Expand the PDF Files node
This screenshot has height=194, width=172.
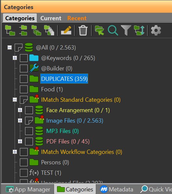point(20,141)
